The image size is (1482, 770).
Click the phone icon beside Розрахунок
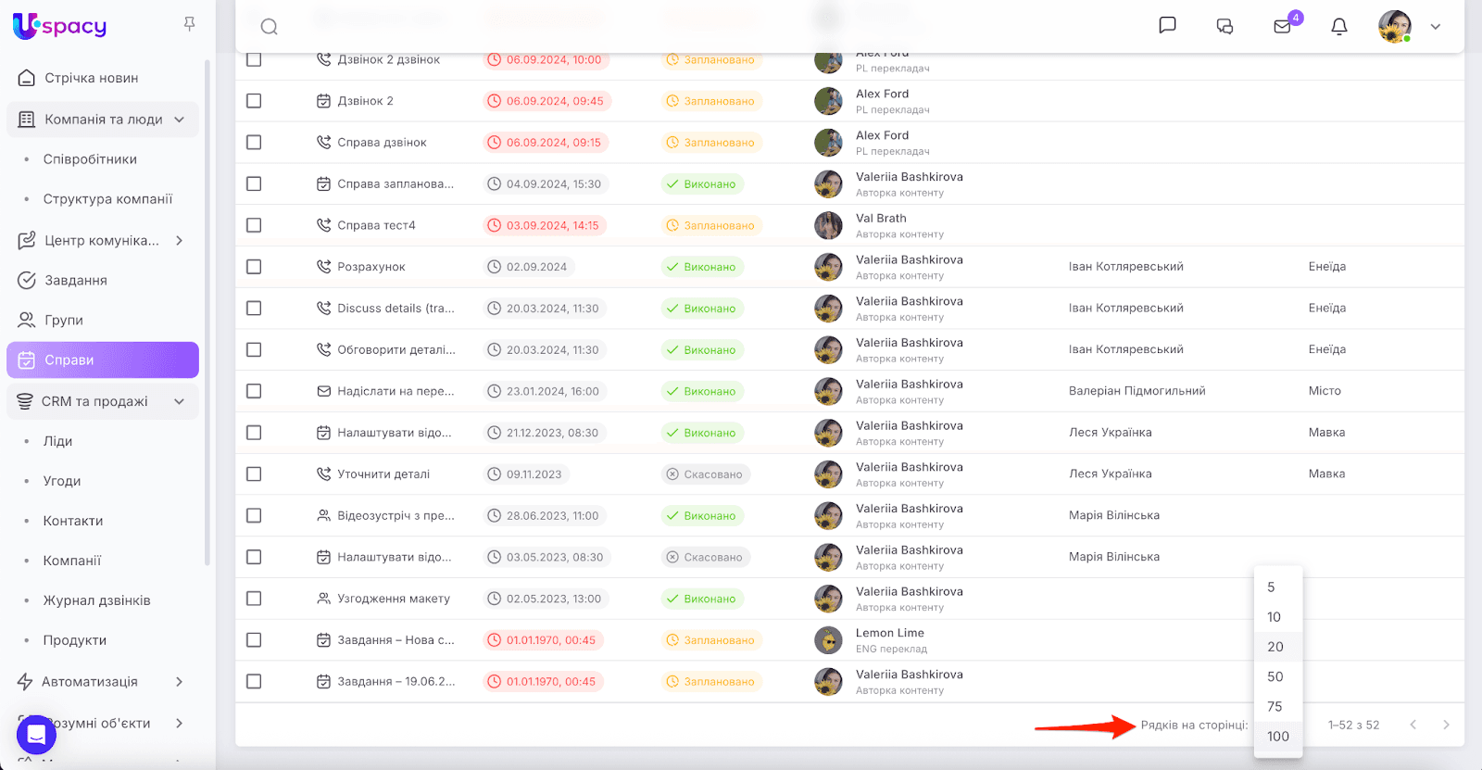pyautogui.click(x=323, y=267)
